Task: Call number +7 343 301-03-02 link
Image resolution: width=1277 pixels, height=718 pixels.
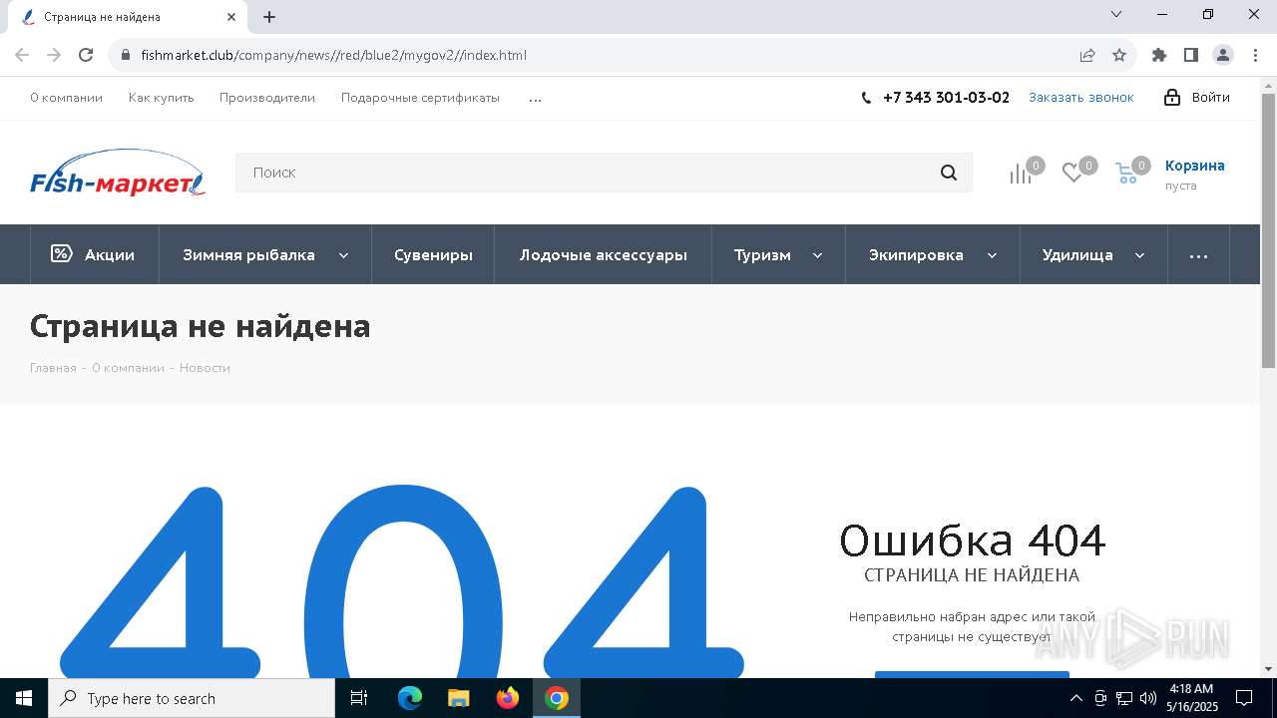Action: 946,98
